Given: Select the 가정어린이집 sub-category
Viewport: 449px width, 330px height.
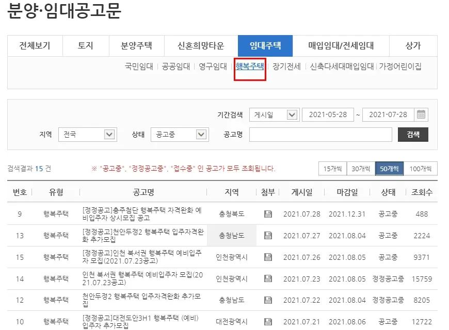Looking at the screenshot, I should (x=400, y=67).
